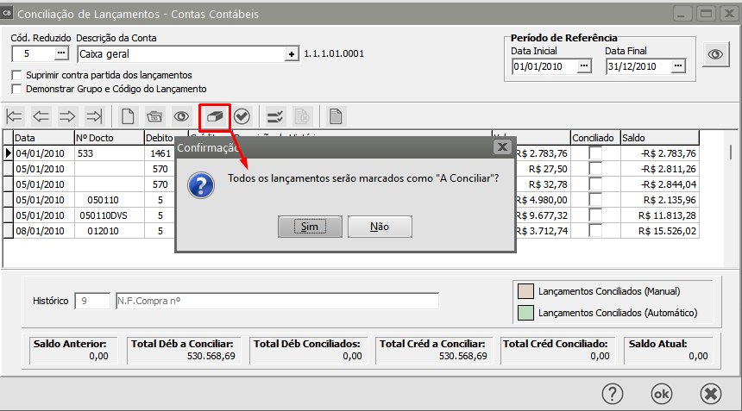
Task: Click the eraser icon in toolbar
Action: pos(214,116)
